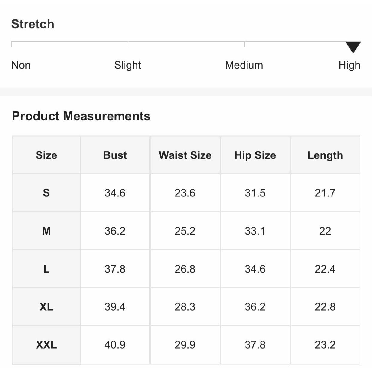Click the 22.4 length value for L
The image size is (372, 372).
click(325, 269)
